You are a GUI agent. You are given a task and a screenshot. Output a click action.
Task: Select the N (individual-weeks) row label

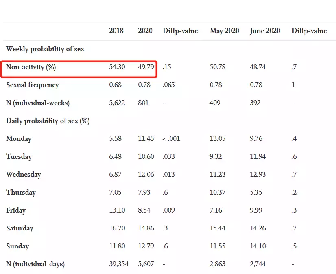point(38,103)
